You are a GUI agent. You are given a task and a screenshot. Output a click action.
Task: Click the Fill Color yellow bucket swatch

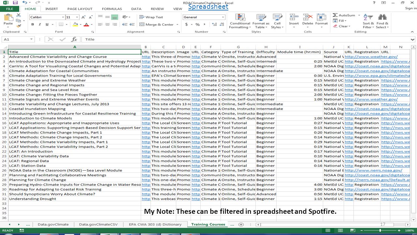75,24
